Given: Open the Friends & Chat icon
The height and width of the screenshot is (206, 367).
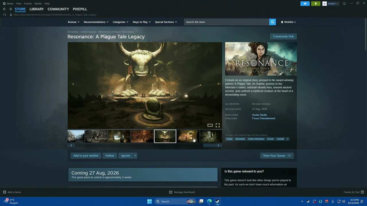Looking at the screenshot, I should 362,192.
